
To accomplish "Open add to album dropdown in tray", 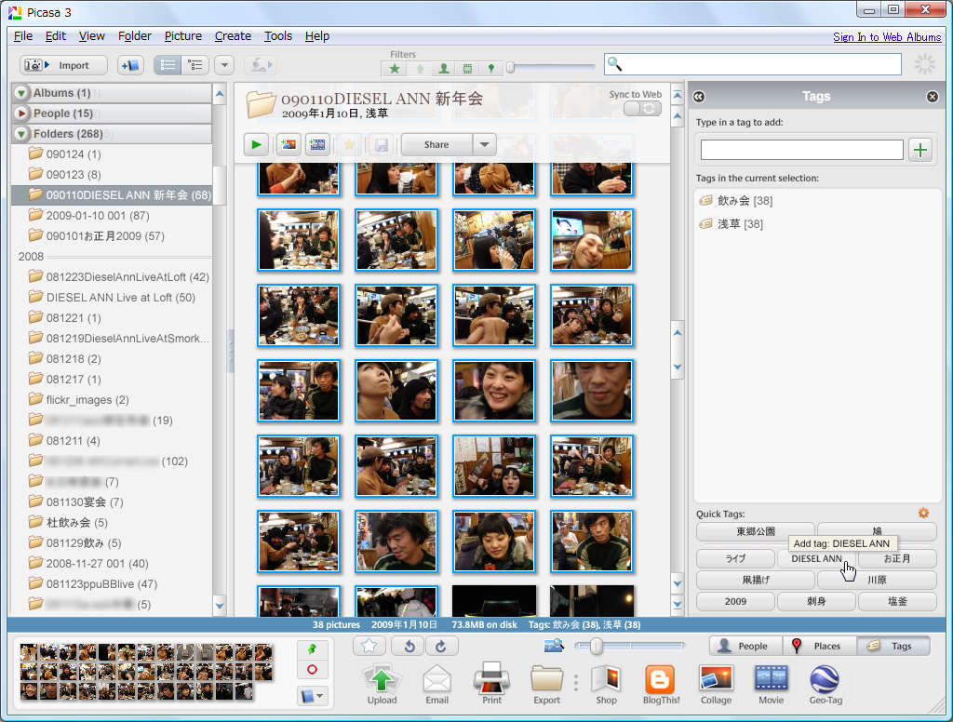I will [x=313, y=696].
